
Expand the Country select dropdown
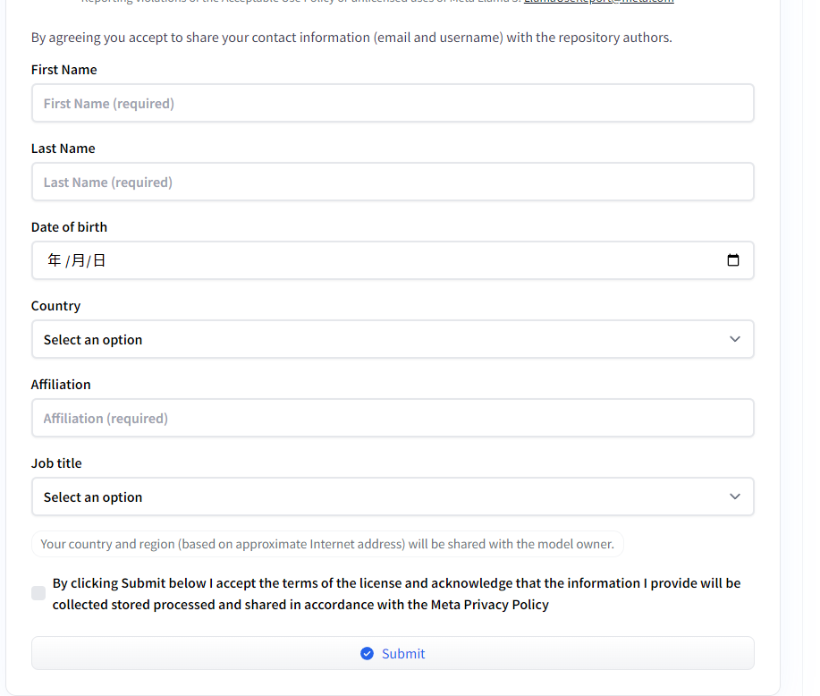coord(393,339)
